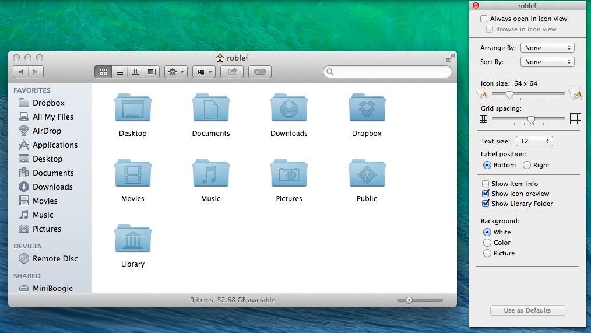Open the Action gear menu button
Screen dimensions: 591x333
175,72
